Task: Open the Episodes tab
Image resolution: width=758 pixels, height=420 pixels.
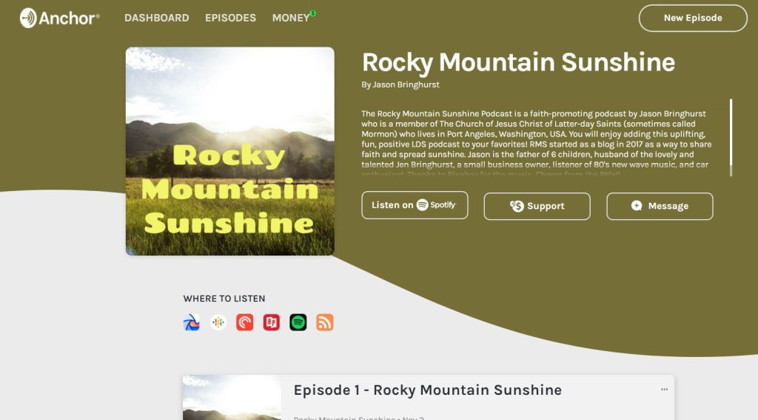Action: (x=230, y=18)
